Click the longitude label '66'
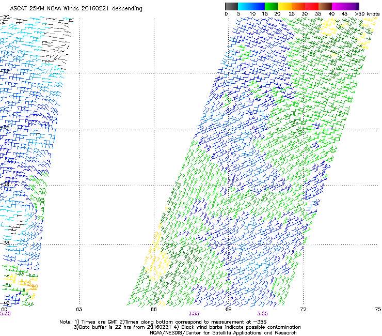The height and width of the screenshot is (336, 382). point(154,310)
